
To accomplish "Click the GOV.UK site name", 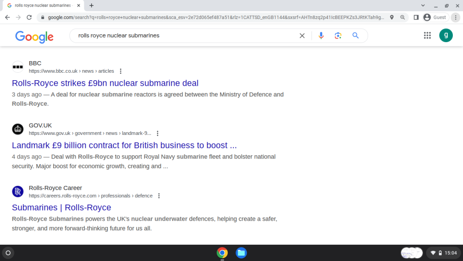I will [40, 126].
